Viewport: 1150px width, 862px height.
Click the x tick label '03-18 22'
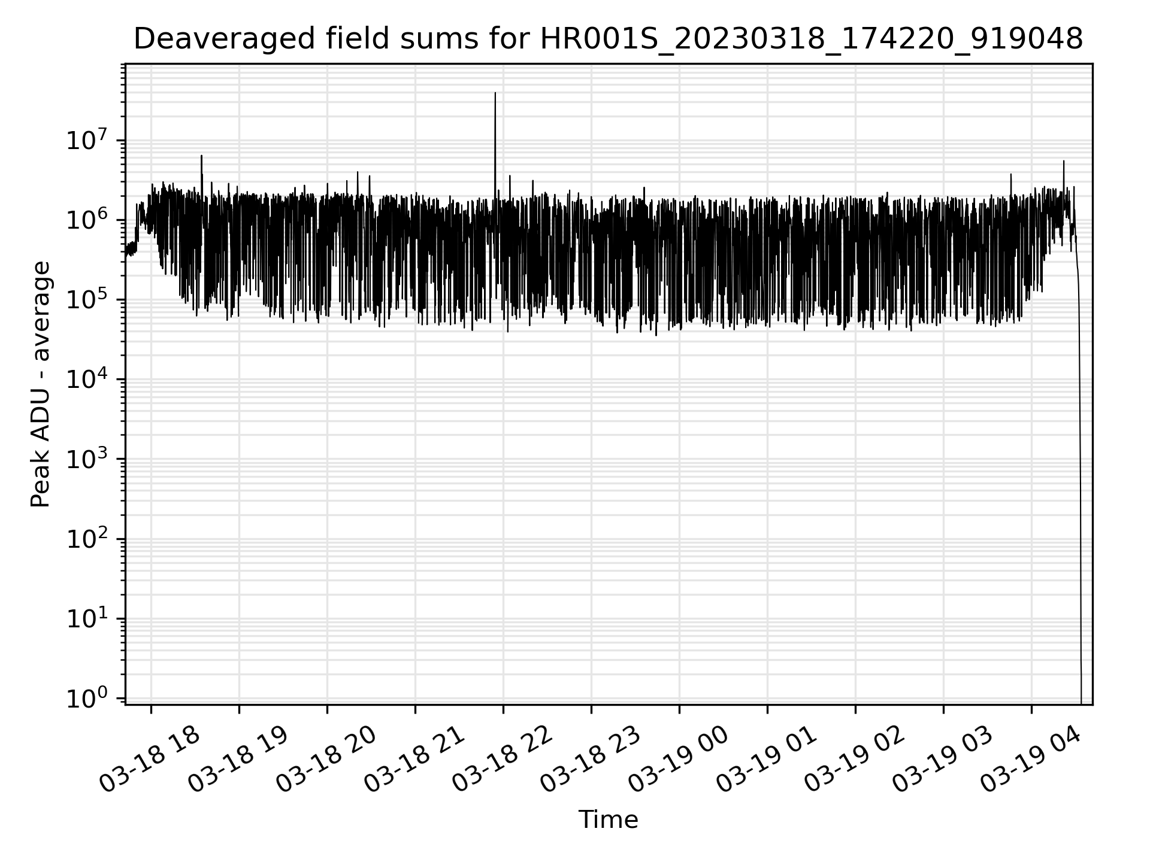(x=502, y=760)
